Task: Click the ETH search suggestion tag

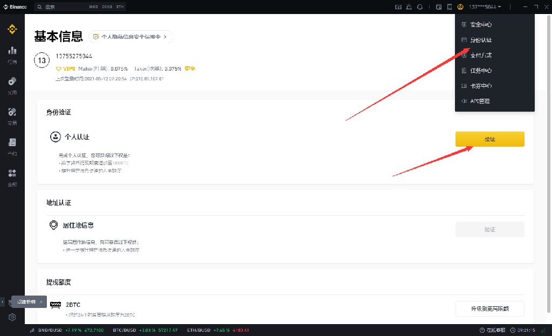Action: tap(120, 6)
